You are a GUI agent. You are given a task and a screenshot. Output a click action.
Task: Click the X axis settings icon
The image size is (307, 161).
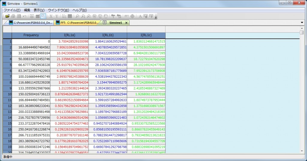click(x=51, y=16)
